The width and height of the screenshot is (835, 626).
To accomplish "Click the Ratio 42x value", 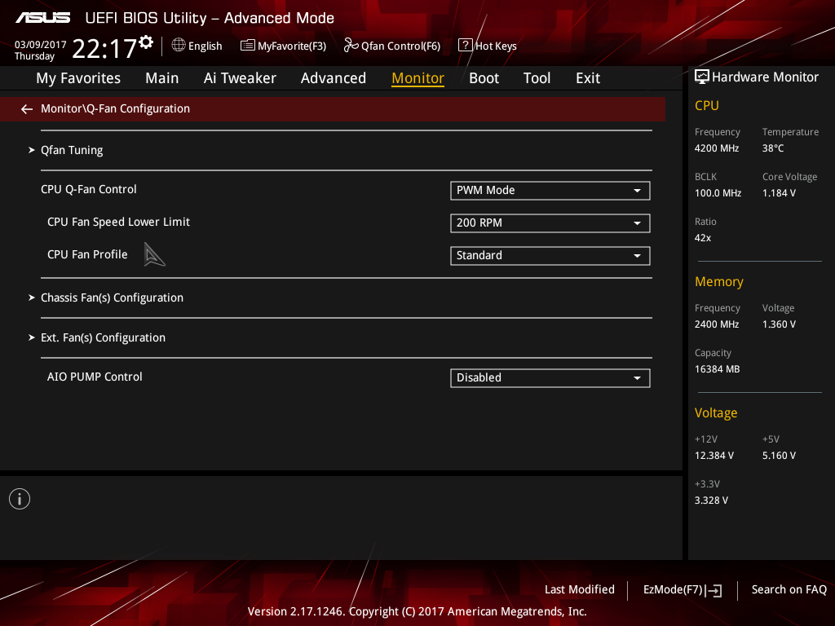I will click(702, 238).
